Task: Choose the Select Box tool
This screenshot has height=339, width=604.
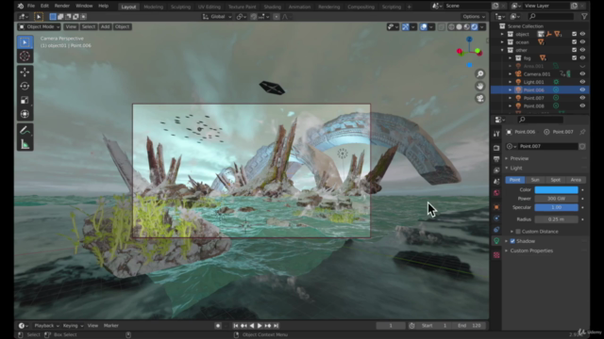Action: (25, 42)
